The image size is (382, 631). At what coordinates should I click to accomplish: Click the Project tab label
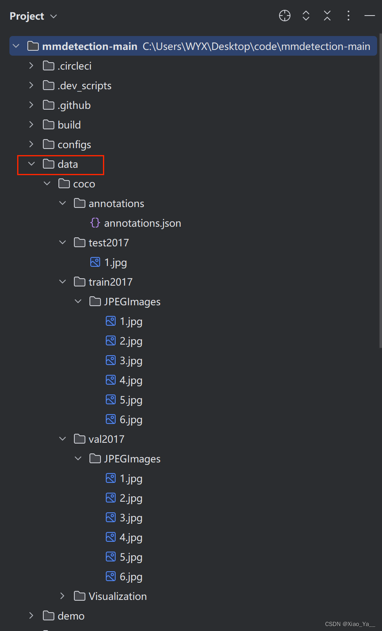27,16
